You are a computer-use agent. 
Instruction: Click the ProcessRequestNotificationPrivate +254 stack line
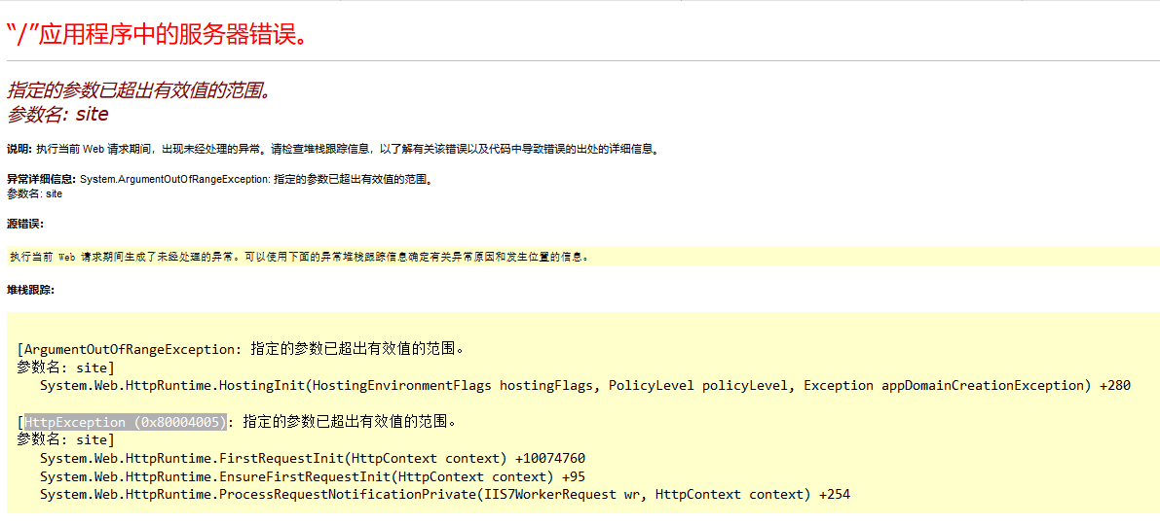coord(445,495)
